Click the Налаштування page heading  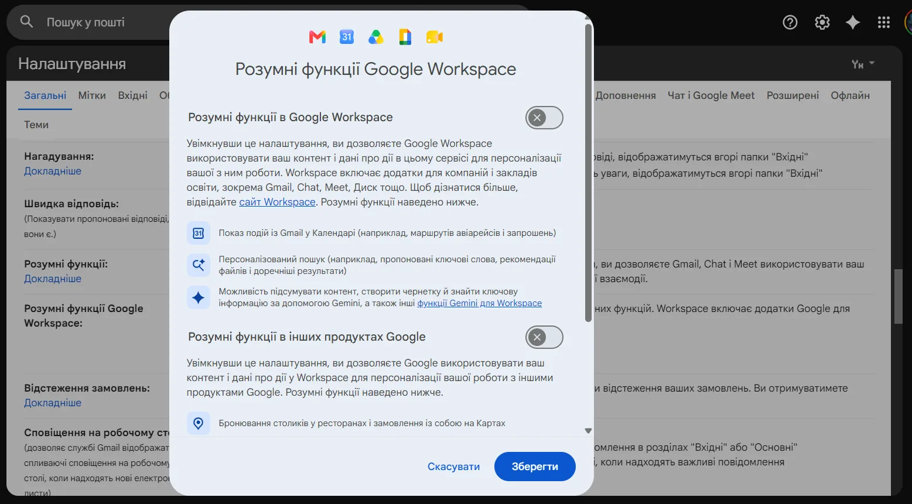72,64
